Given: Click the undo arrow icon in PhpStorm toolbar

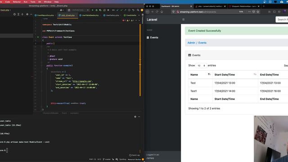Looking at the screenshot, I should pos(133,10).
